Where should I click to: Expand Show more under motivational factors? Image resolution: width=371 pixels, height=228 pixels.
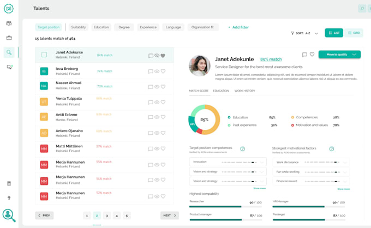(343, 189)
